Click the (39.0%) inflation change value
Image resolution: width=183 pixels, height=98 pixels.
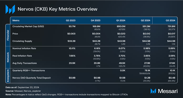(x=97, y=51)
